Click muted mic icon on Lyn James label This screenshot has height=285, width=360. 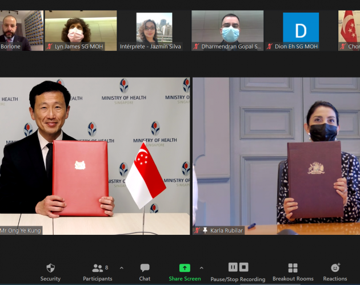[x=50, y=47]
